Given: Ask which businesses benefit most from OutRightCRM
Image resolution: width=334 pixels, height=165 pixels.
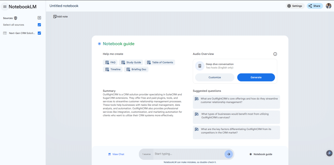Looking at the screenshot, I should (x=236, y=117).
